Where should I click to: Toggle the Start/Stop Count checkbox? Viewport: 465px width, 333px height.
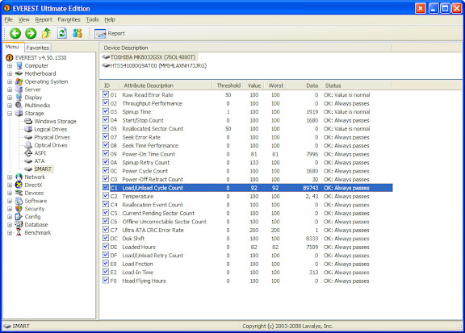click(106, 119)
